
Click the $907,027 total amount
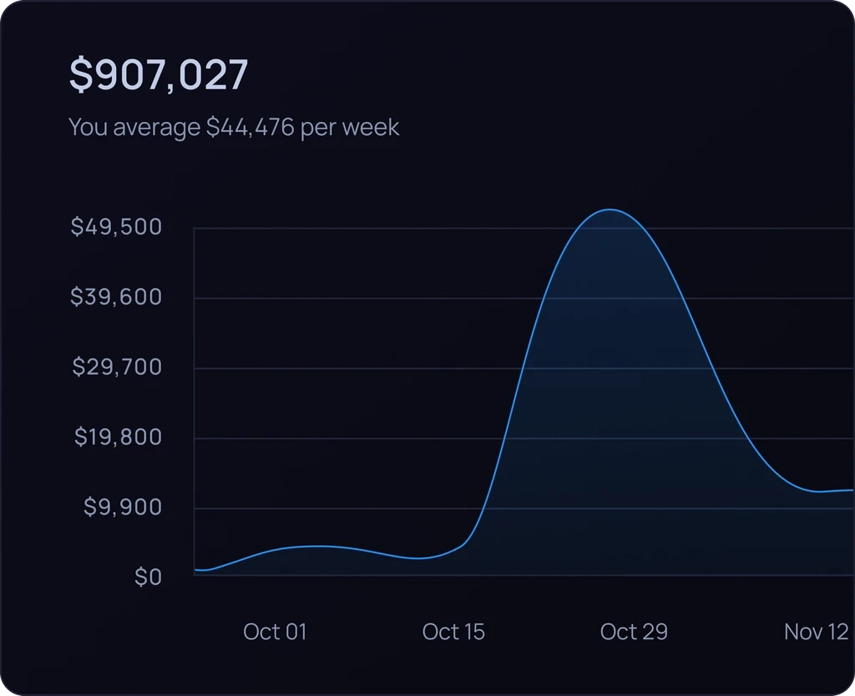[x=158, y=74]
